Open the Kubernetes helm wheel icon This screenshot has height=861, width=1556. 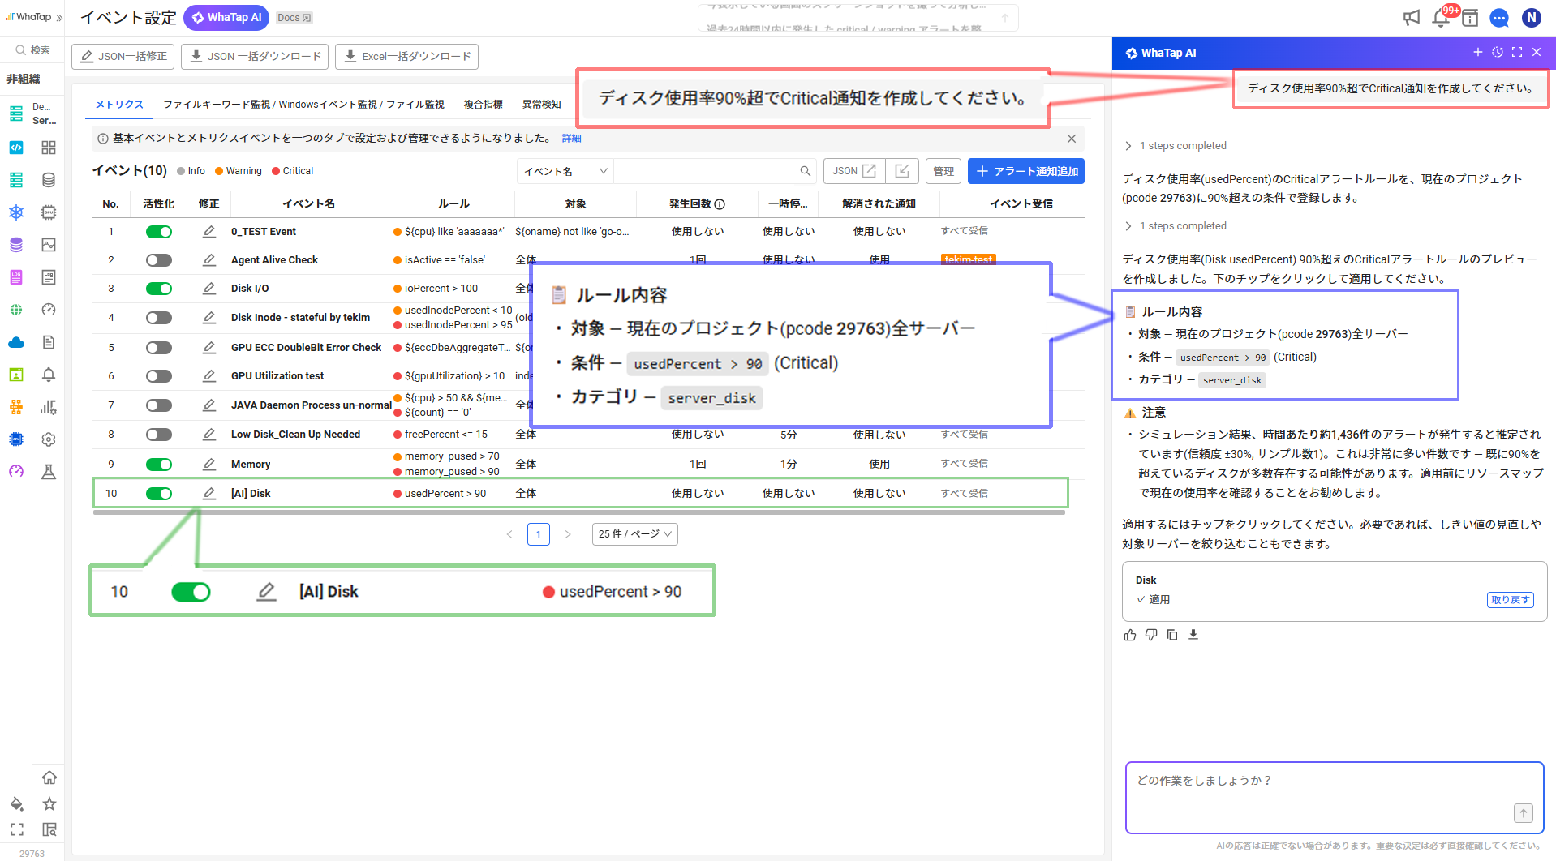click(16, 212)
